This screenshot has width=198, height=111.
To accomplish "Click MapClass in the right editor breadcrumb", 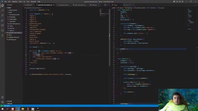I will pos(129,8).
